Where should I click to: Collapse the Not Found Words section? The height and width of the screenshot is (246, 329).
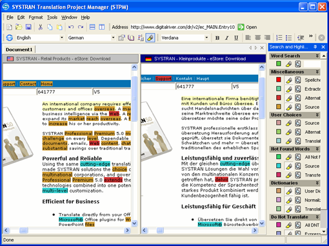click(x=317, y=149)
